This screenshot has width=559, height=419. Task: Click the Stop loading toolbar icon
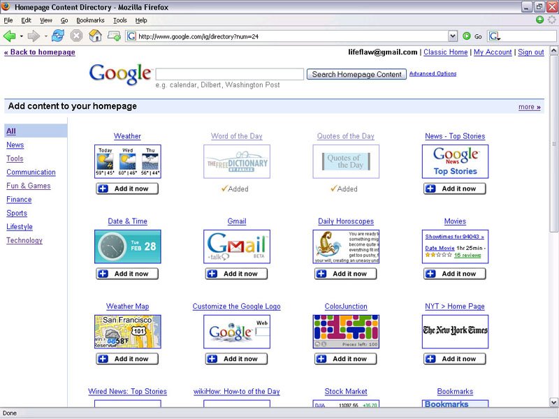(76, 36)
